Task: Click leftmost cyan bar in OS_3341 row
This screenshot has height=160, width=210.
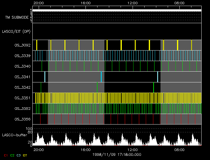Action: pyautogui.click(x=45, y=77)
